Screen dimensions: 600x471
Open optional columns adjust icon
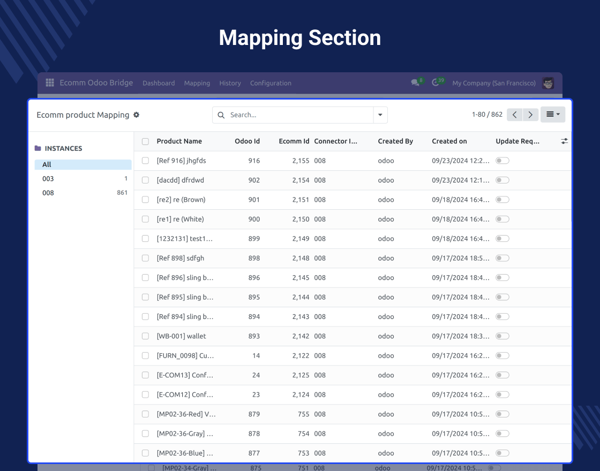pyautogui.click(x=565, y=141)
